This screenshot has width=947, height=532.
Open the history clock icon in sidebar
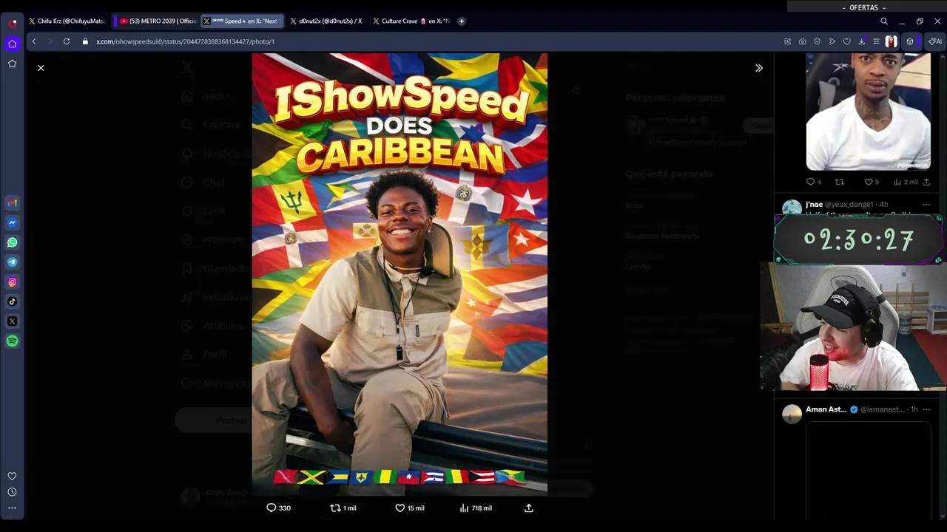tap(13, 492)
